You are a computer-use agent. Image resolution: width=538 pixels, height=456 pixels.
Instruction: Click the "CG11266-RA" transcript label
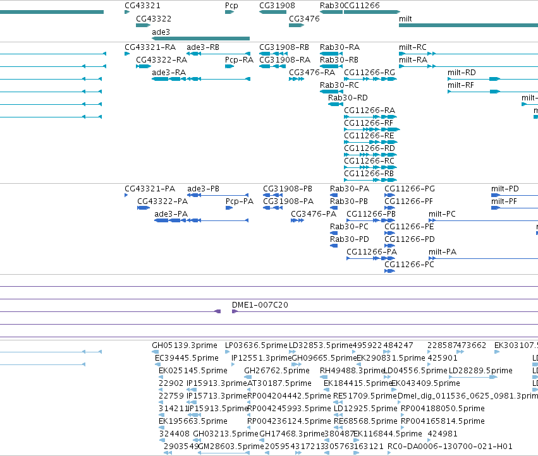click(370, 111)
